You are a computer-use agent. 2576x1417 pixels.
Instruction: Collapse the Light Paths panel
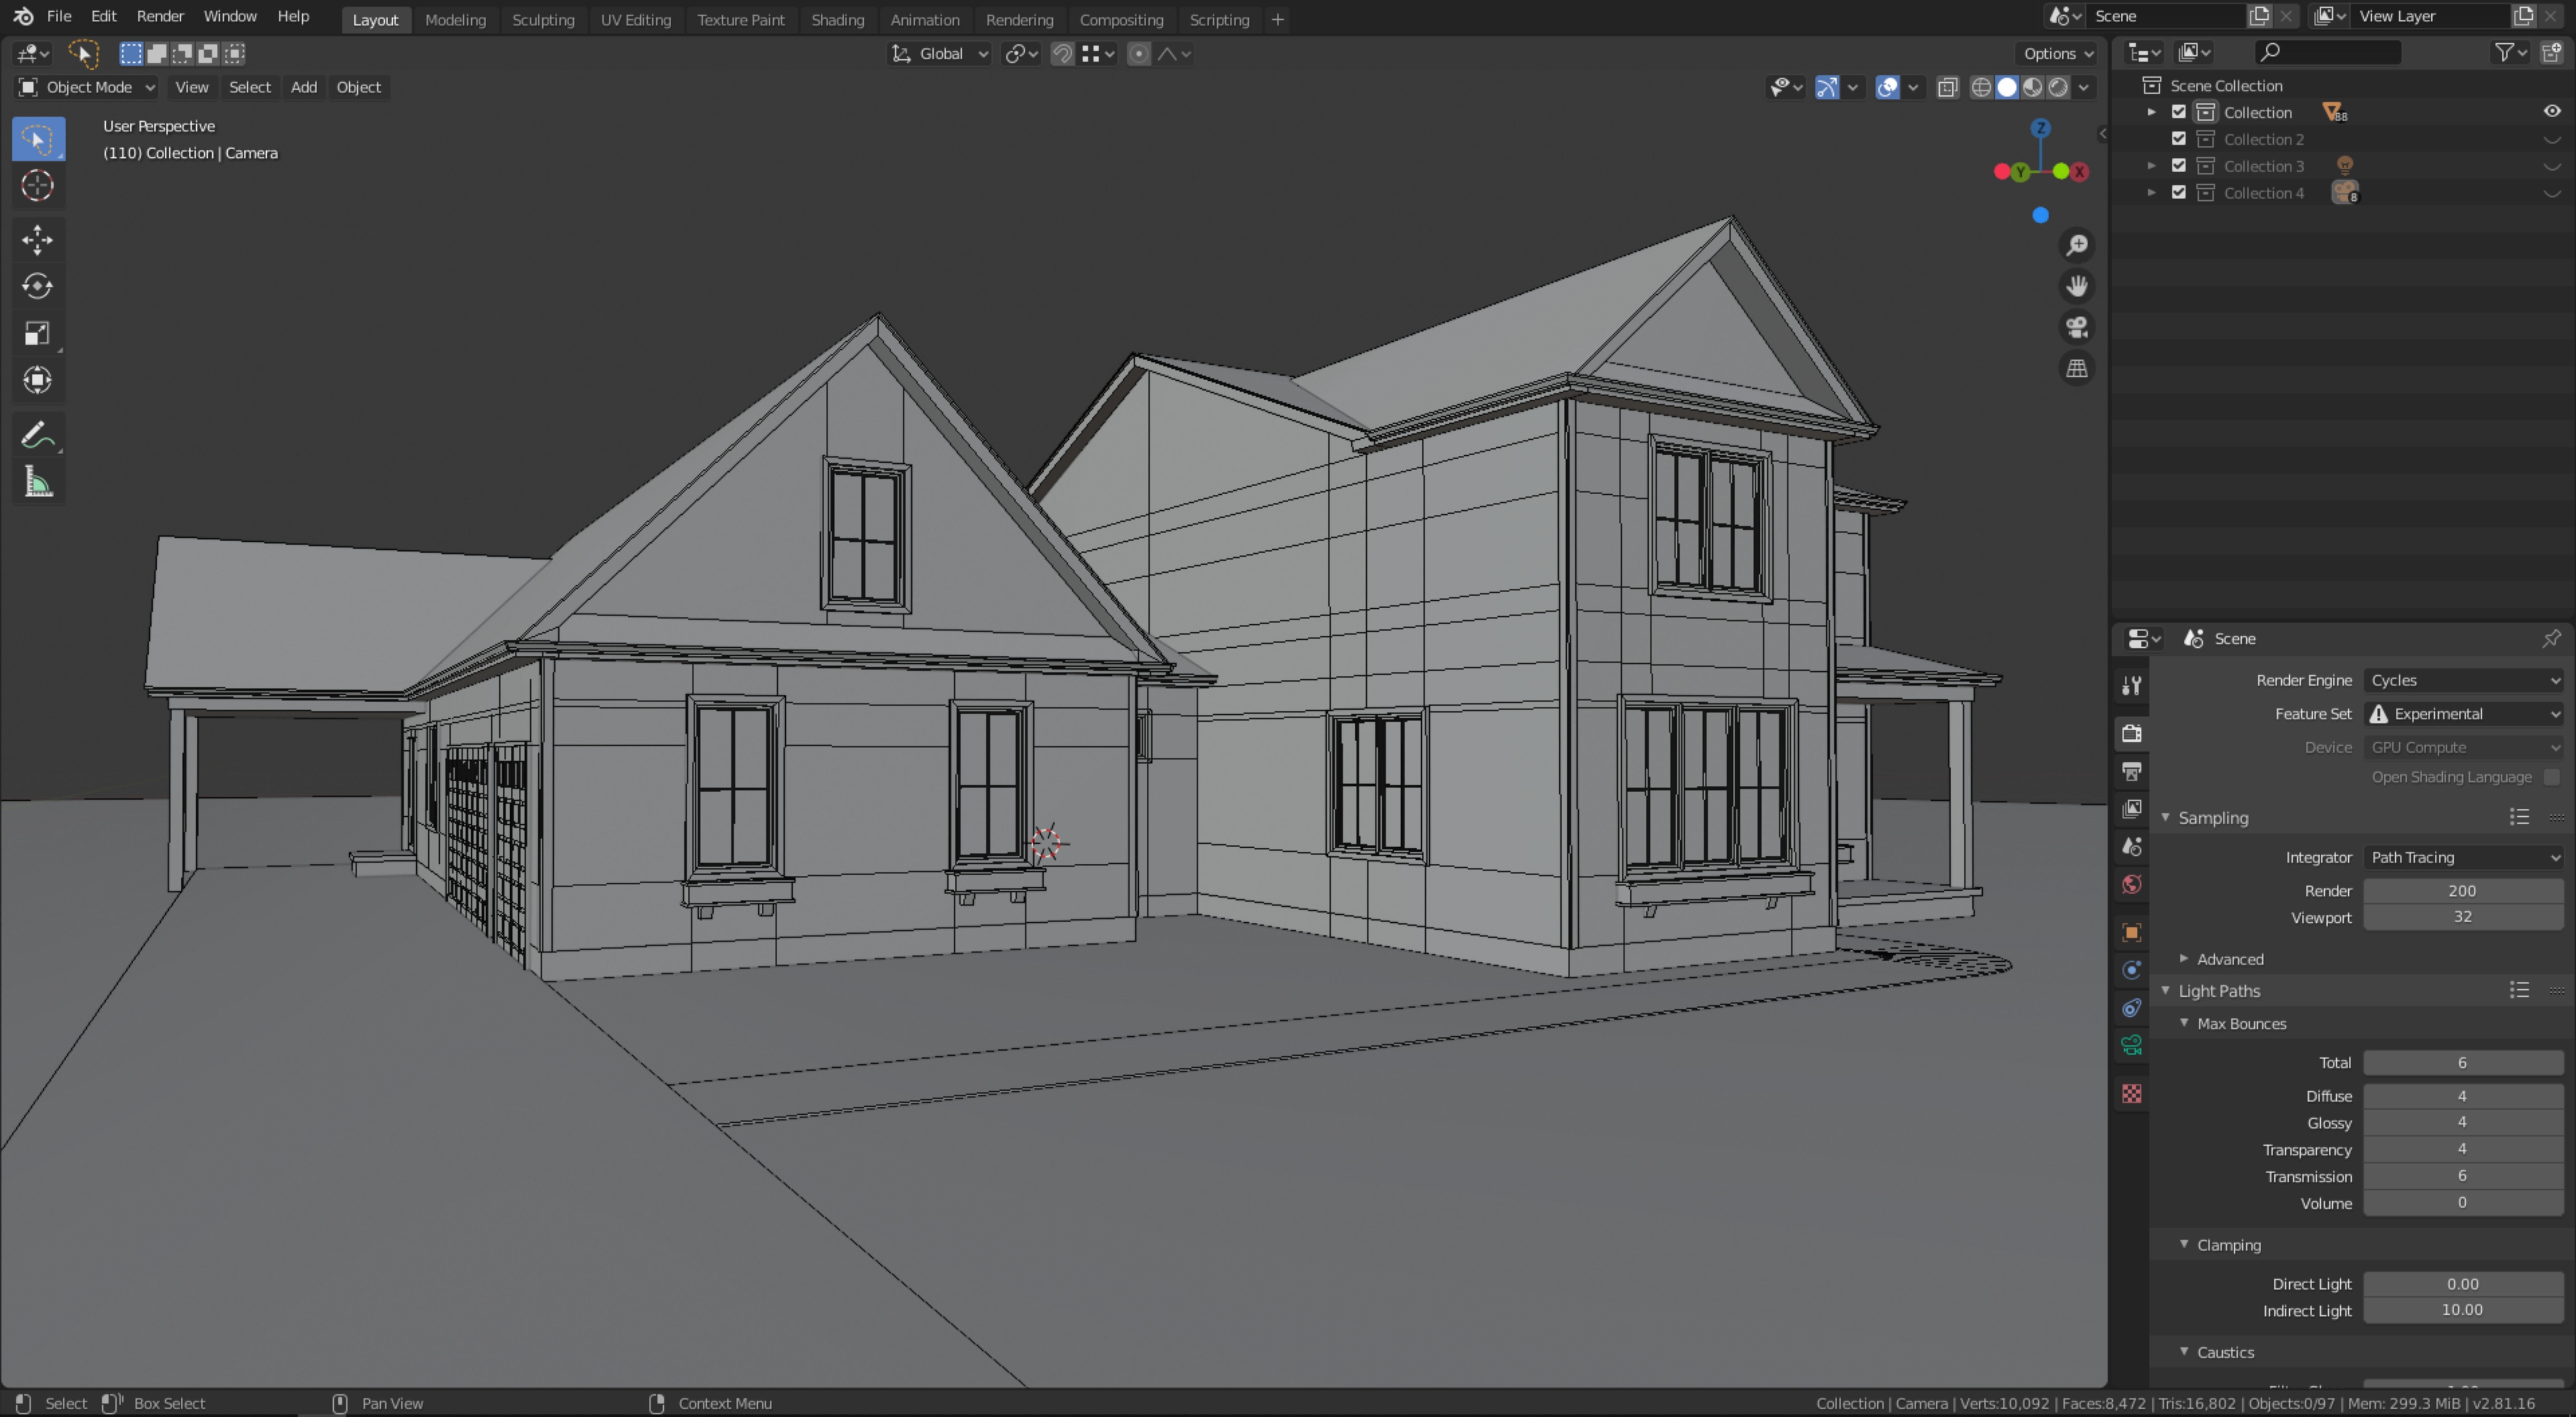2166,991
